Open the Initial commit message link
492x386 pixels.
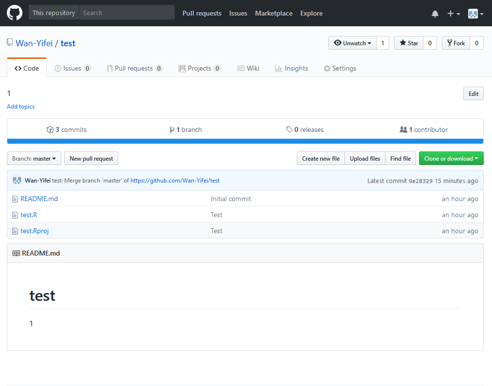click(231, 199)
